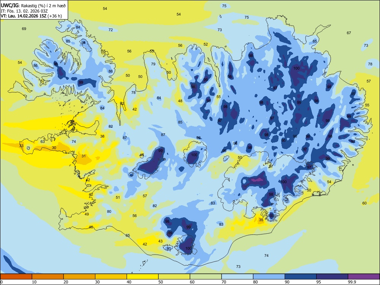Screen dimensions: 380x285
Task: Select the humidity value 35 on map
Action: tap(261, 220)
